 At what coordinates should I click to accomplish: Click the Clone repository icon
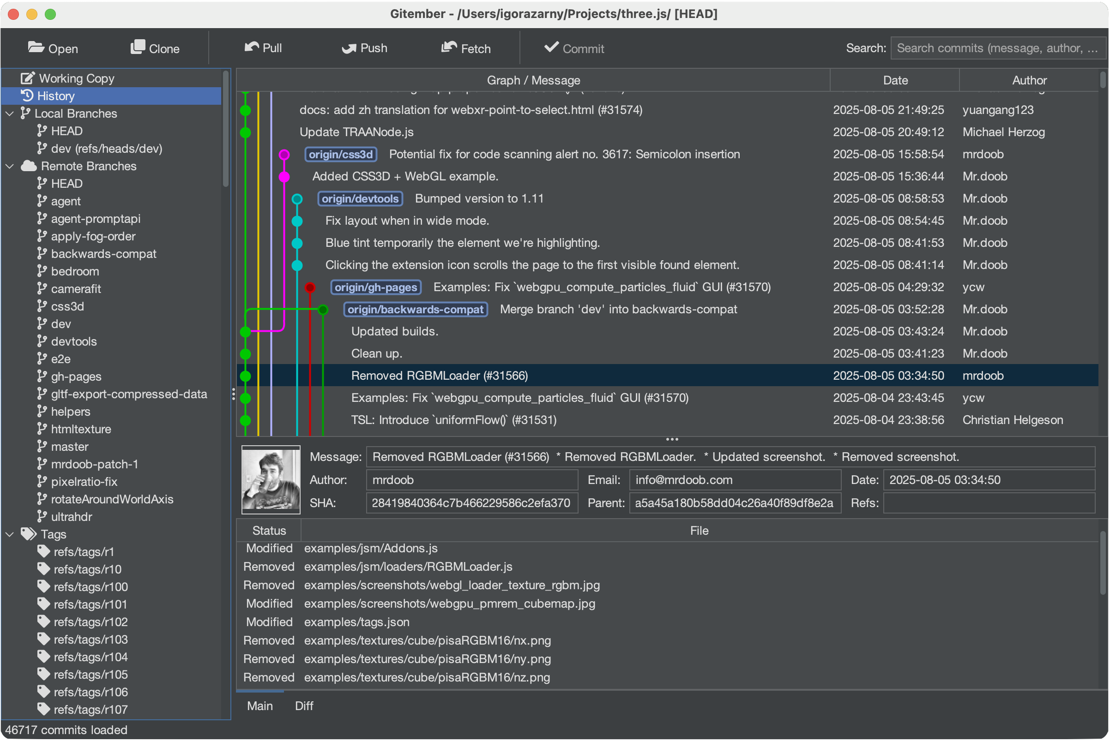click(x=138, y=47)
